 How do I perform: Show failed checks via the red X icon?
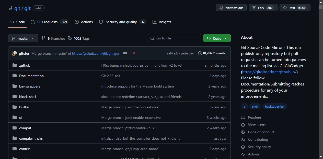point(134,53)
